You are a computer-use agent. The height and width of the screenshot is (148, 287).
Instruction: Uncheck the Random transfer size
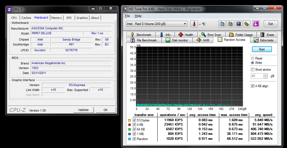coord(134,139)
